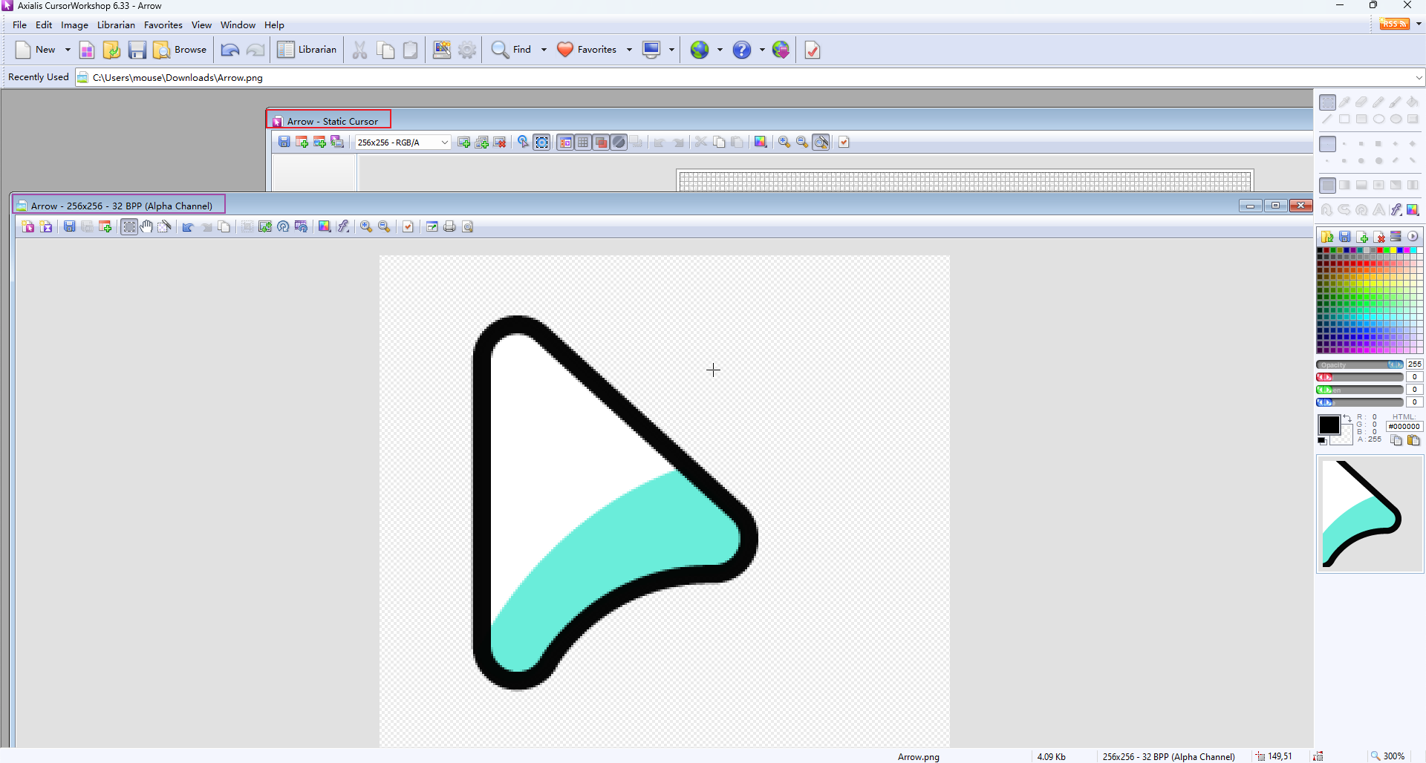Open the Favorites menu in menu bar
Viewport: 1426px width, 763px height.
pyautogui.click(x=163, y=25)
